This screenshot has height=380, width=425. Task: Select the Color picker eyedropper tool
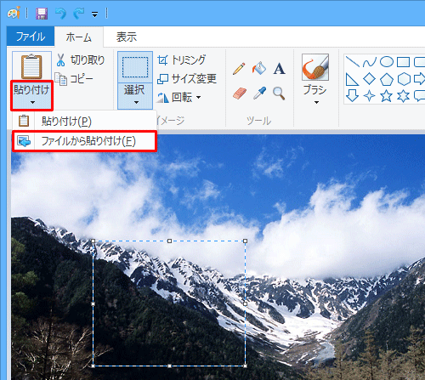coord(259,93)
